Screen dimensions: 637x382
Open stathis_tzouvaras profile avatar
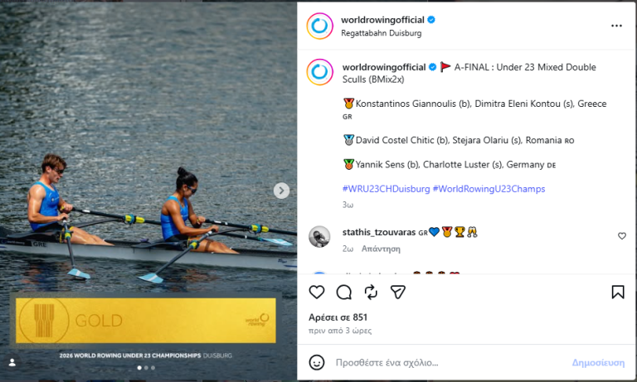pos(319,237)
